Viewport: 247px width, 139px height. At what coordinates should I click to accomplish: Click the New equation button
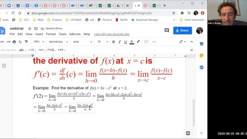(x=8, y=50)
